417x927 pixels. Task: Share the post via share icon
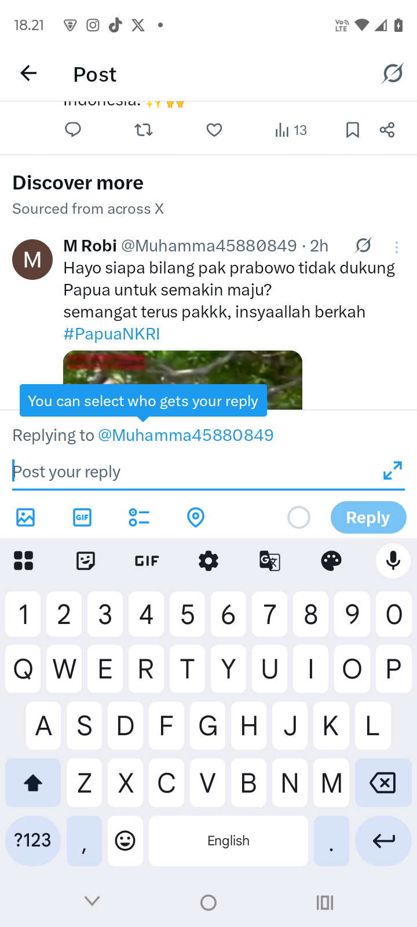point(387,130)
